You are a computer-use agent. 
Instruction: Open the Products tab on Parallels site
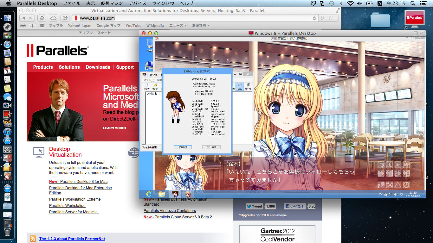[x=43, y=67]
